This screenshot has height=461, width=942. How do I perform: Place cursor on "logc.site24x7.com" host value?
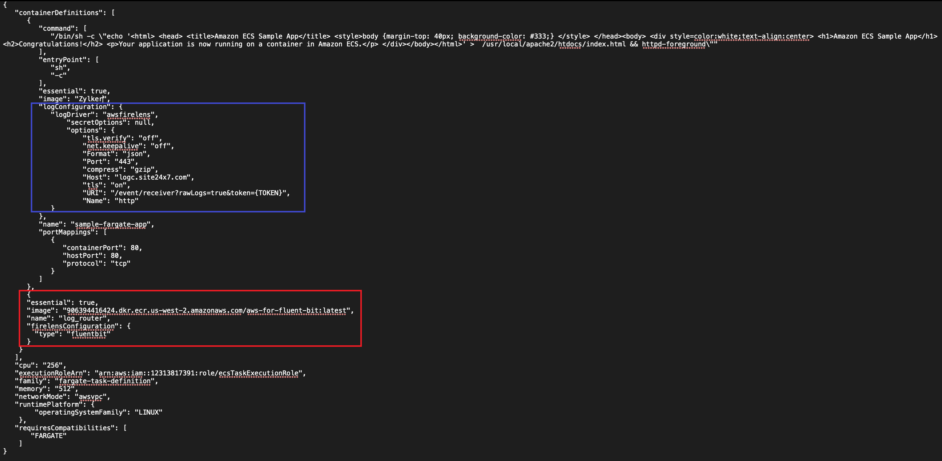click(x=153, y=177)
